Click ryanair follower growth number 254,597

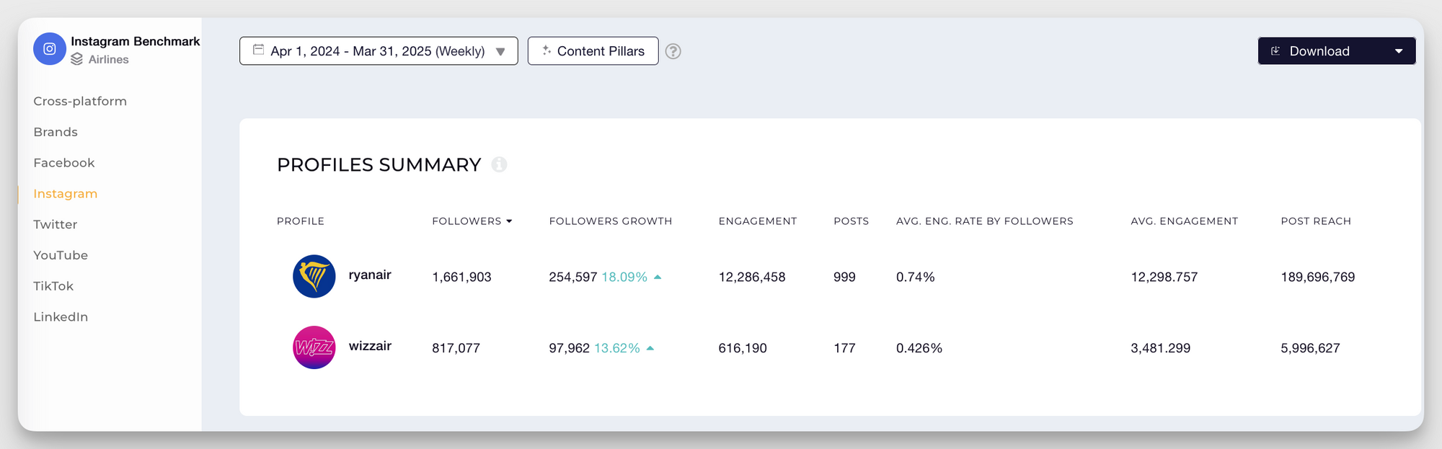coord(573,277)
